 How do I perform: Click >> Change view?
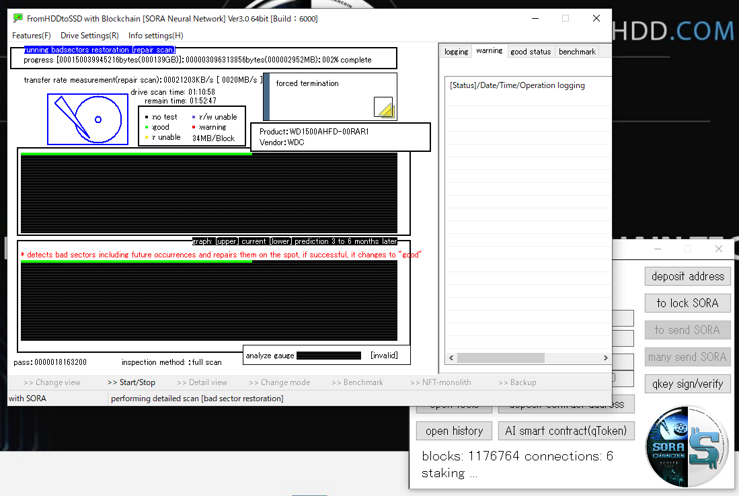[52, 382]
